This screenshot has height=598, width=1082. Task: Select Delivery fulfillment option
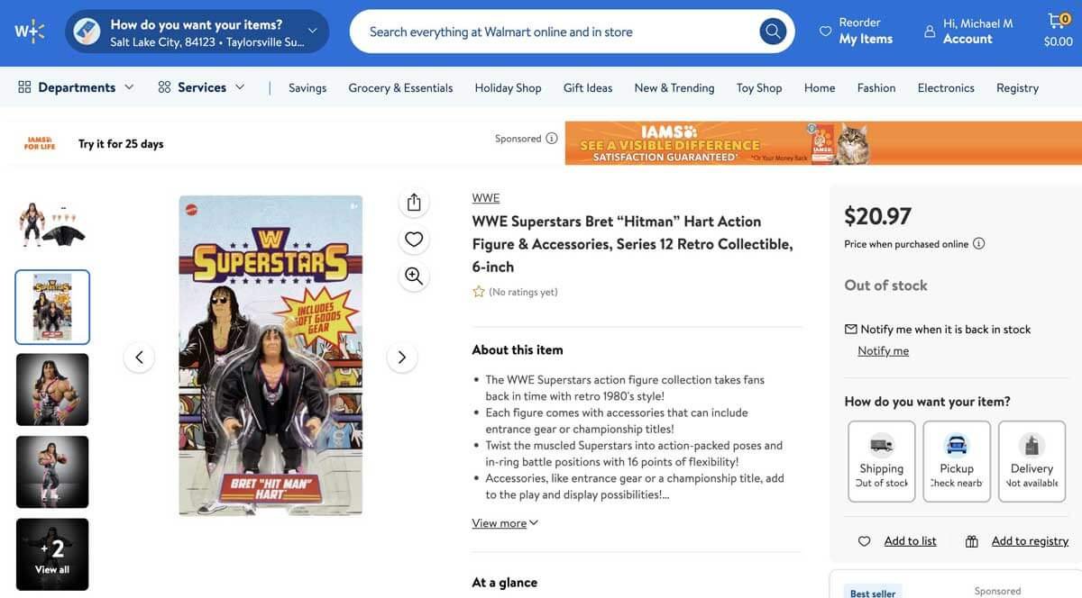click(1032, 460)
